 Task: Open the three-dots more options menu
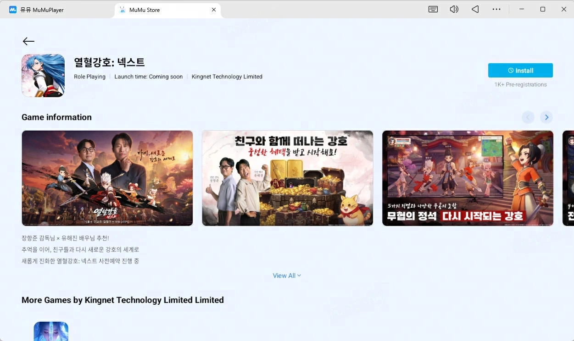click(496, 9)
